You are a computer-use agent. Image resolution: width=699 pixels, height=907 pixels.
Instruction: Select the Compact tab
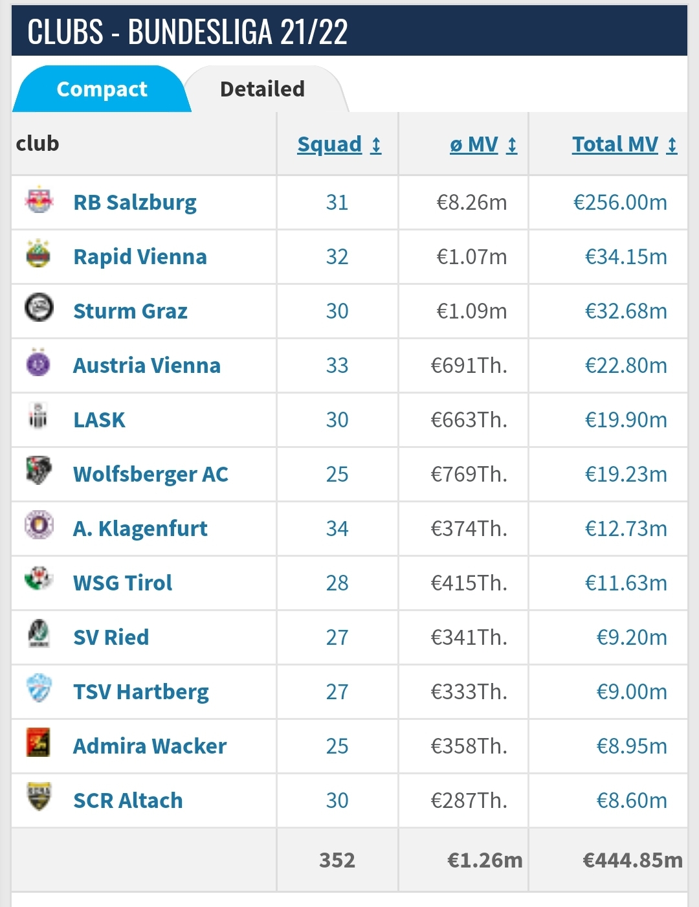[x=102, y=89]
